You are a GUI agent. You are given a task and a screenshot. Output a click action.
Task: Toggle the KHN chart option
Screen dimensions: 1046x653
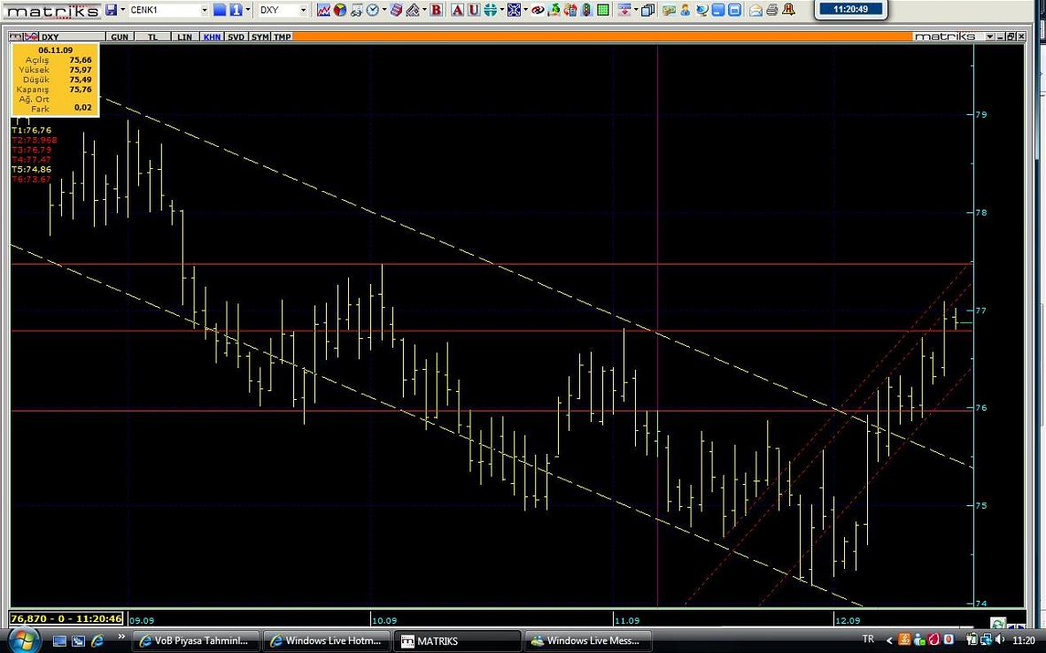point(212,37)
